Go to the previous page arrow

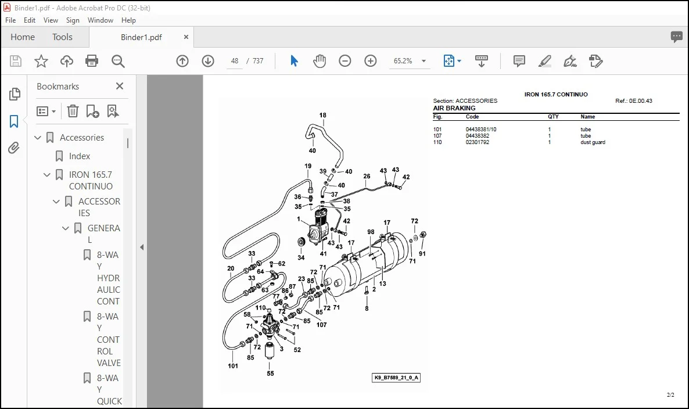click(182, 61)
